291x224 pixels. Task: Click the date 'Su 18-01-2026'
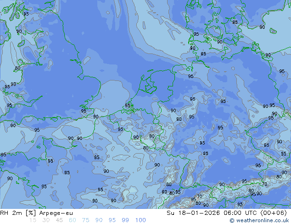point(193,213)
